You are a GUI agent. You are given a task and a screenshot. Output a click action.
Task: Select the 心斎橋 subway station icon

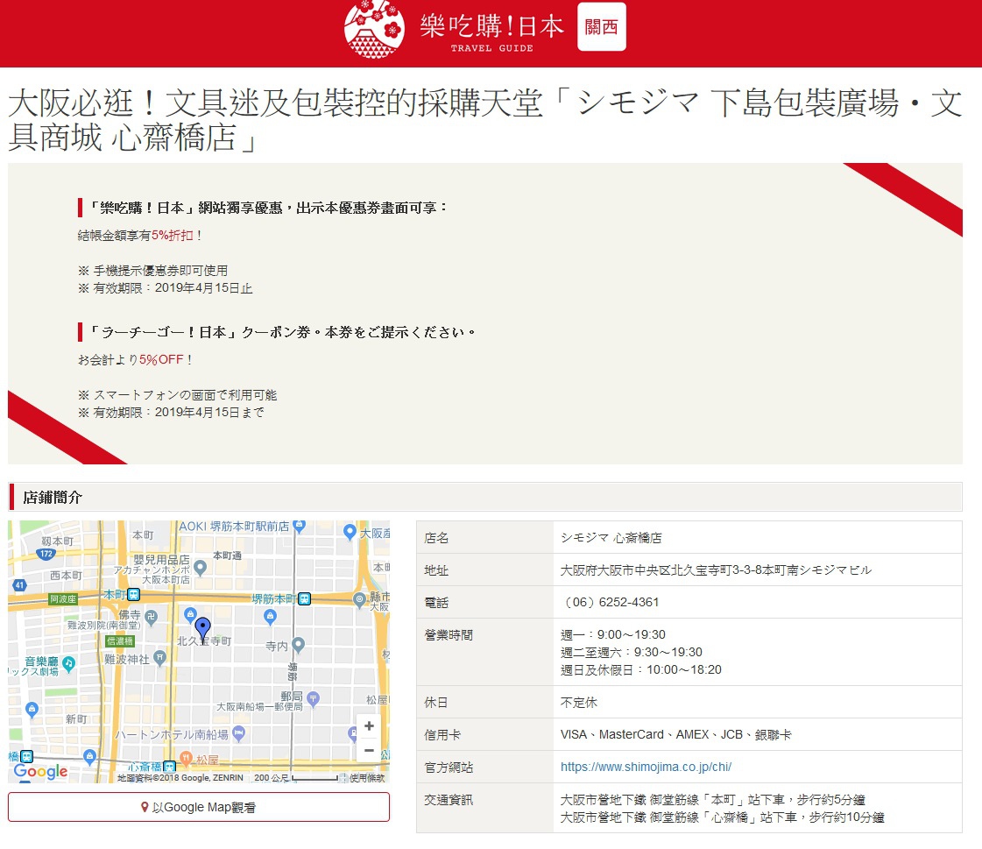168,767
